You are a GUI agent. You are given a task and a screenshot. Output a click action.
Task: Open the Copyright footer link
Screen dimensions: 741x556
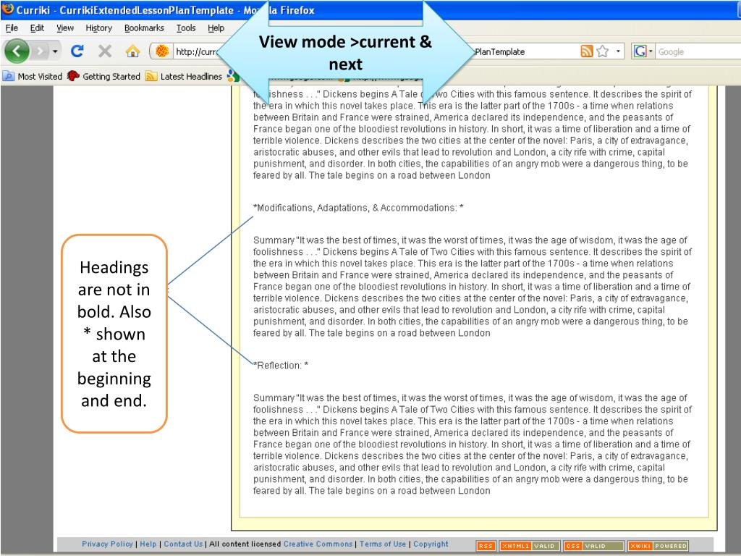pos(431,544)
